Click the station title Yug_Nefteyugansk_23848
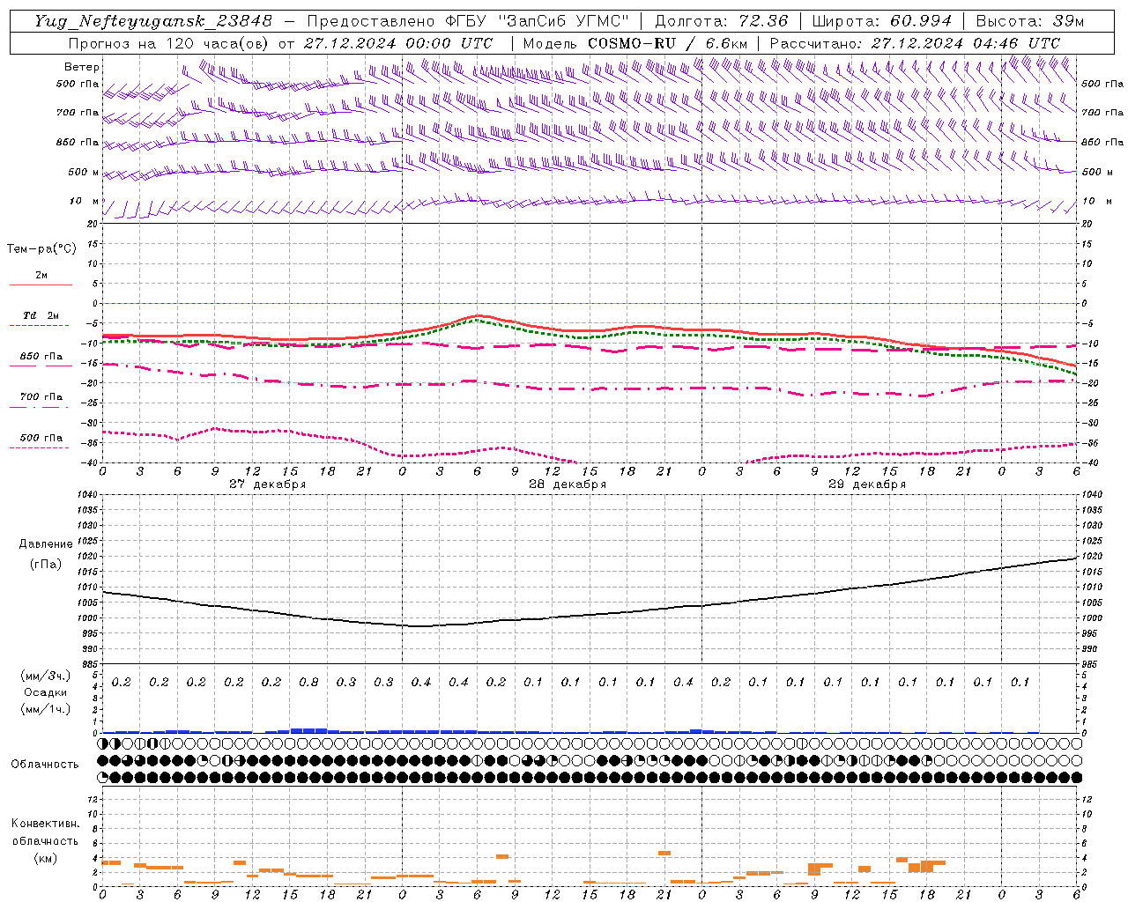 (x=153, y=21)
